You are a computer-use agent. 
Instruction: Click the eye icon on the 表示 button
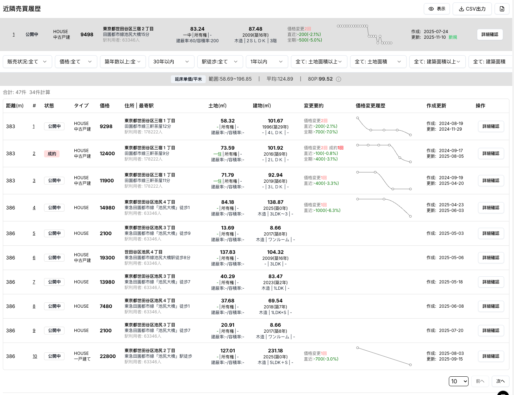pos(431,9)
